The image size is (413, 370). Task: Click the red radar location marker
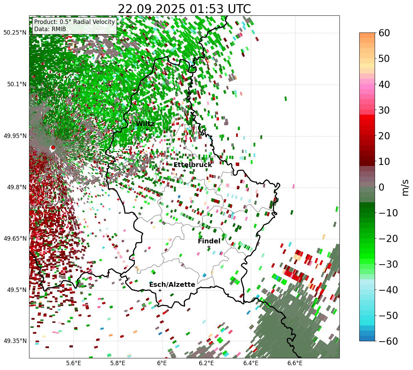click(x=53, y=148)
